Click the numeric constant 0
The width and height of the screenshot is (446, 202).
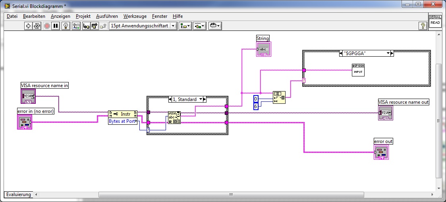[x=256, y=99]
